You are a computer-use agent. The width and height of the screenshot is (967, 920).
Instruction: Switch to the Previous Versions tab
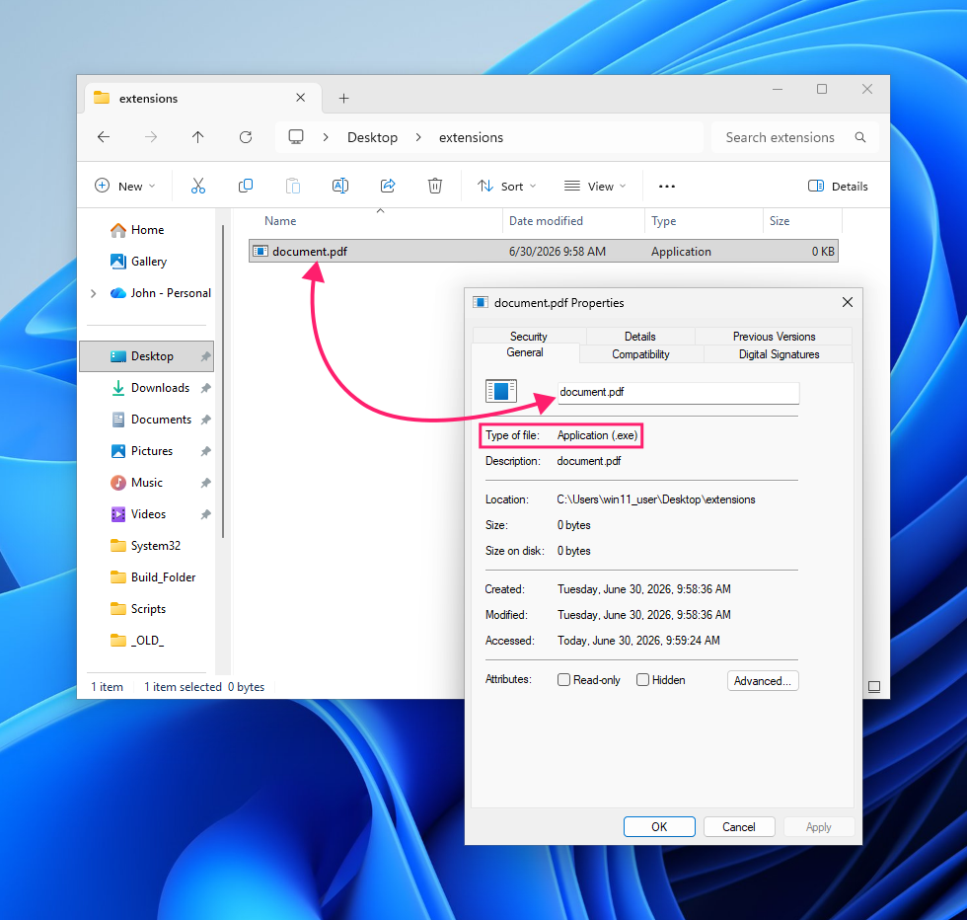coord(774,337)
